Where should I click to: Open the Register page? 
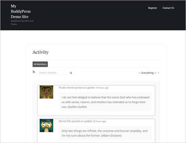click(153, 8)
